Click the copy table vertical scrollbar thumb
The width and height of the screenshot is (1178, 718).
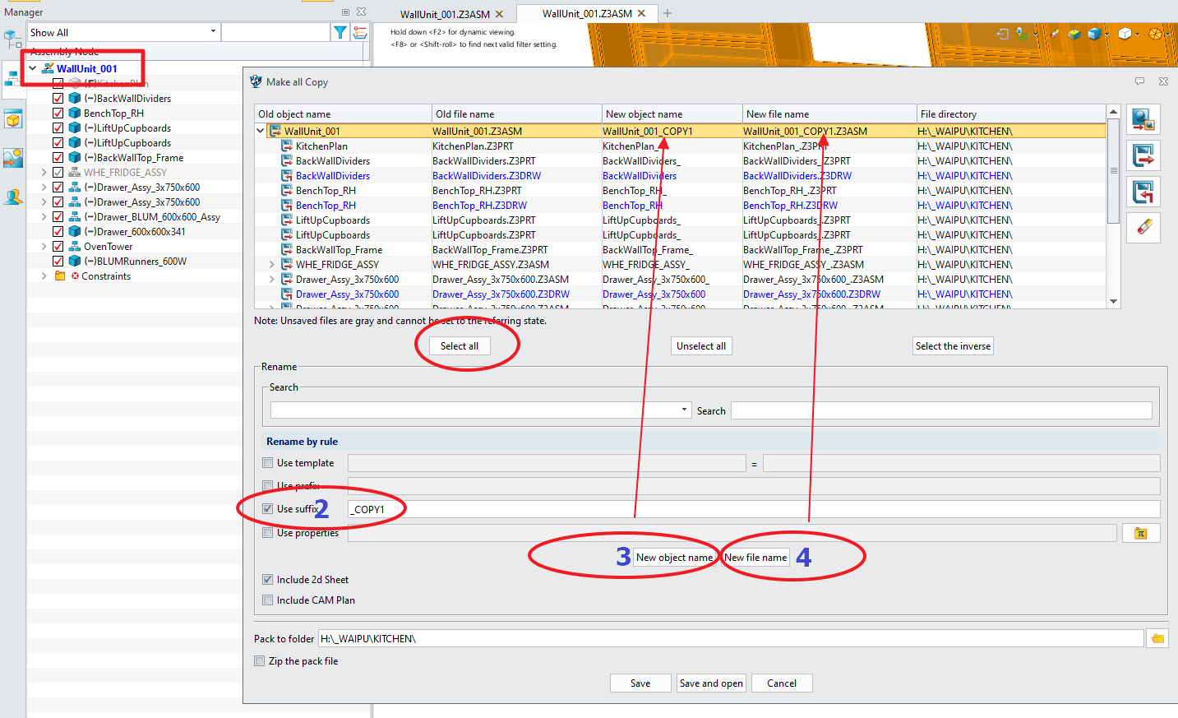click(x=1113, y=171)
